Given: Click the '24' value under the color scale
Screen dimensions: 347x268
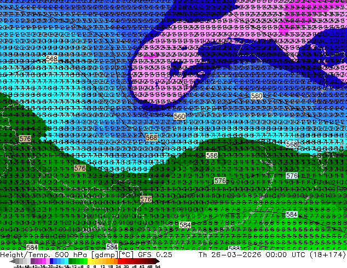Looking at the screenshot, I should [x=118, y=266].
